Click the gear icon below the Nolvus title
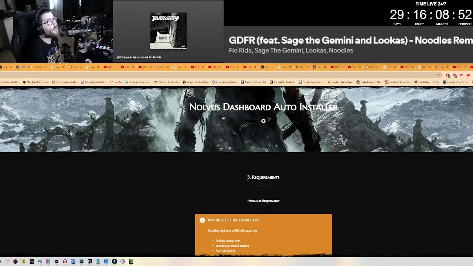 click(263, 121)
